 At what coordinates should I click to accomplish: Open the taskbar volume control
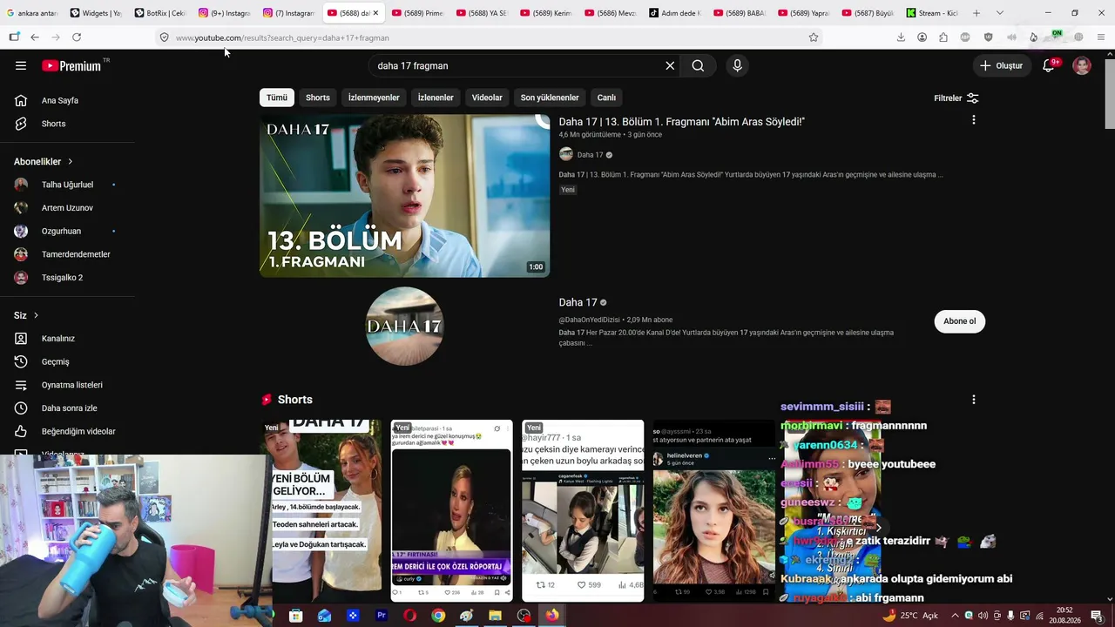pyautogui.click(x=983, y=616)
